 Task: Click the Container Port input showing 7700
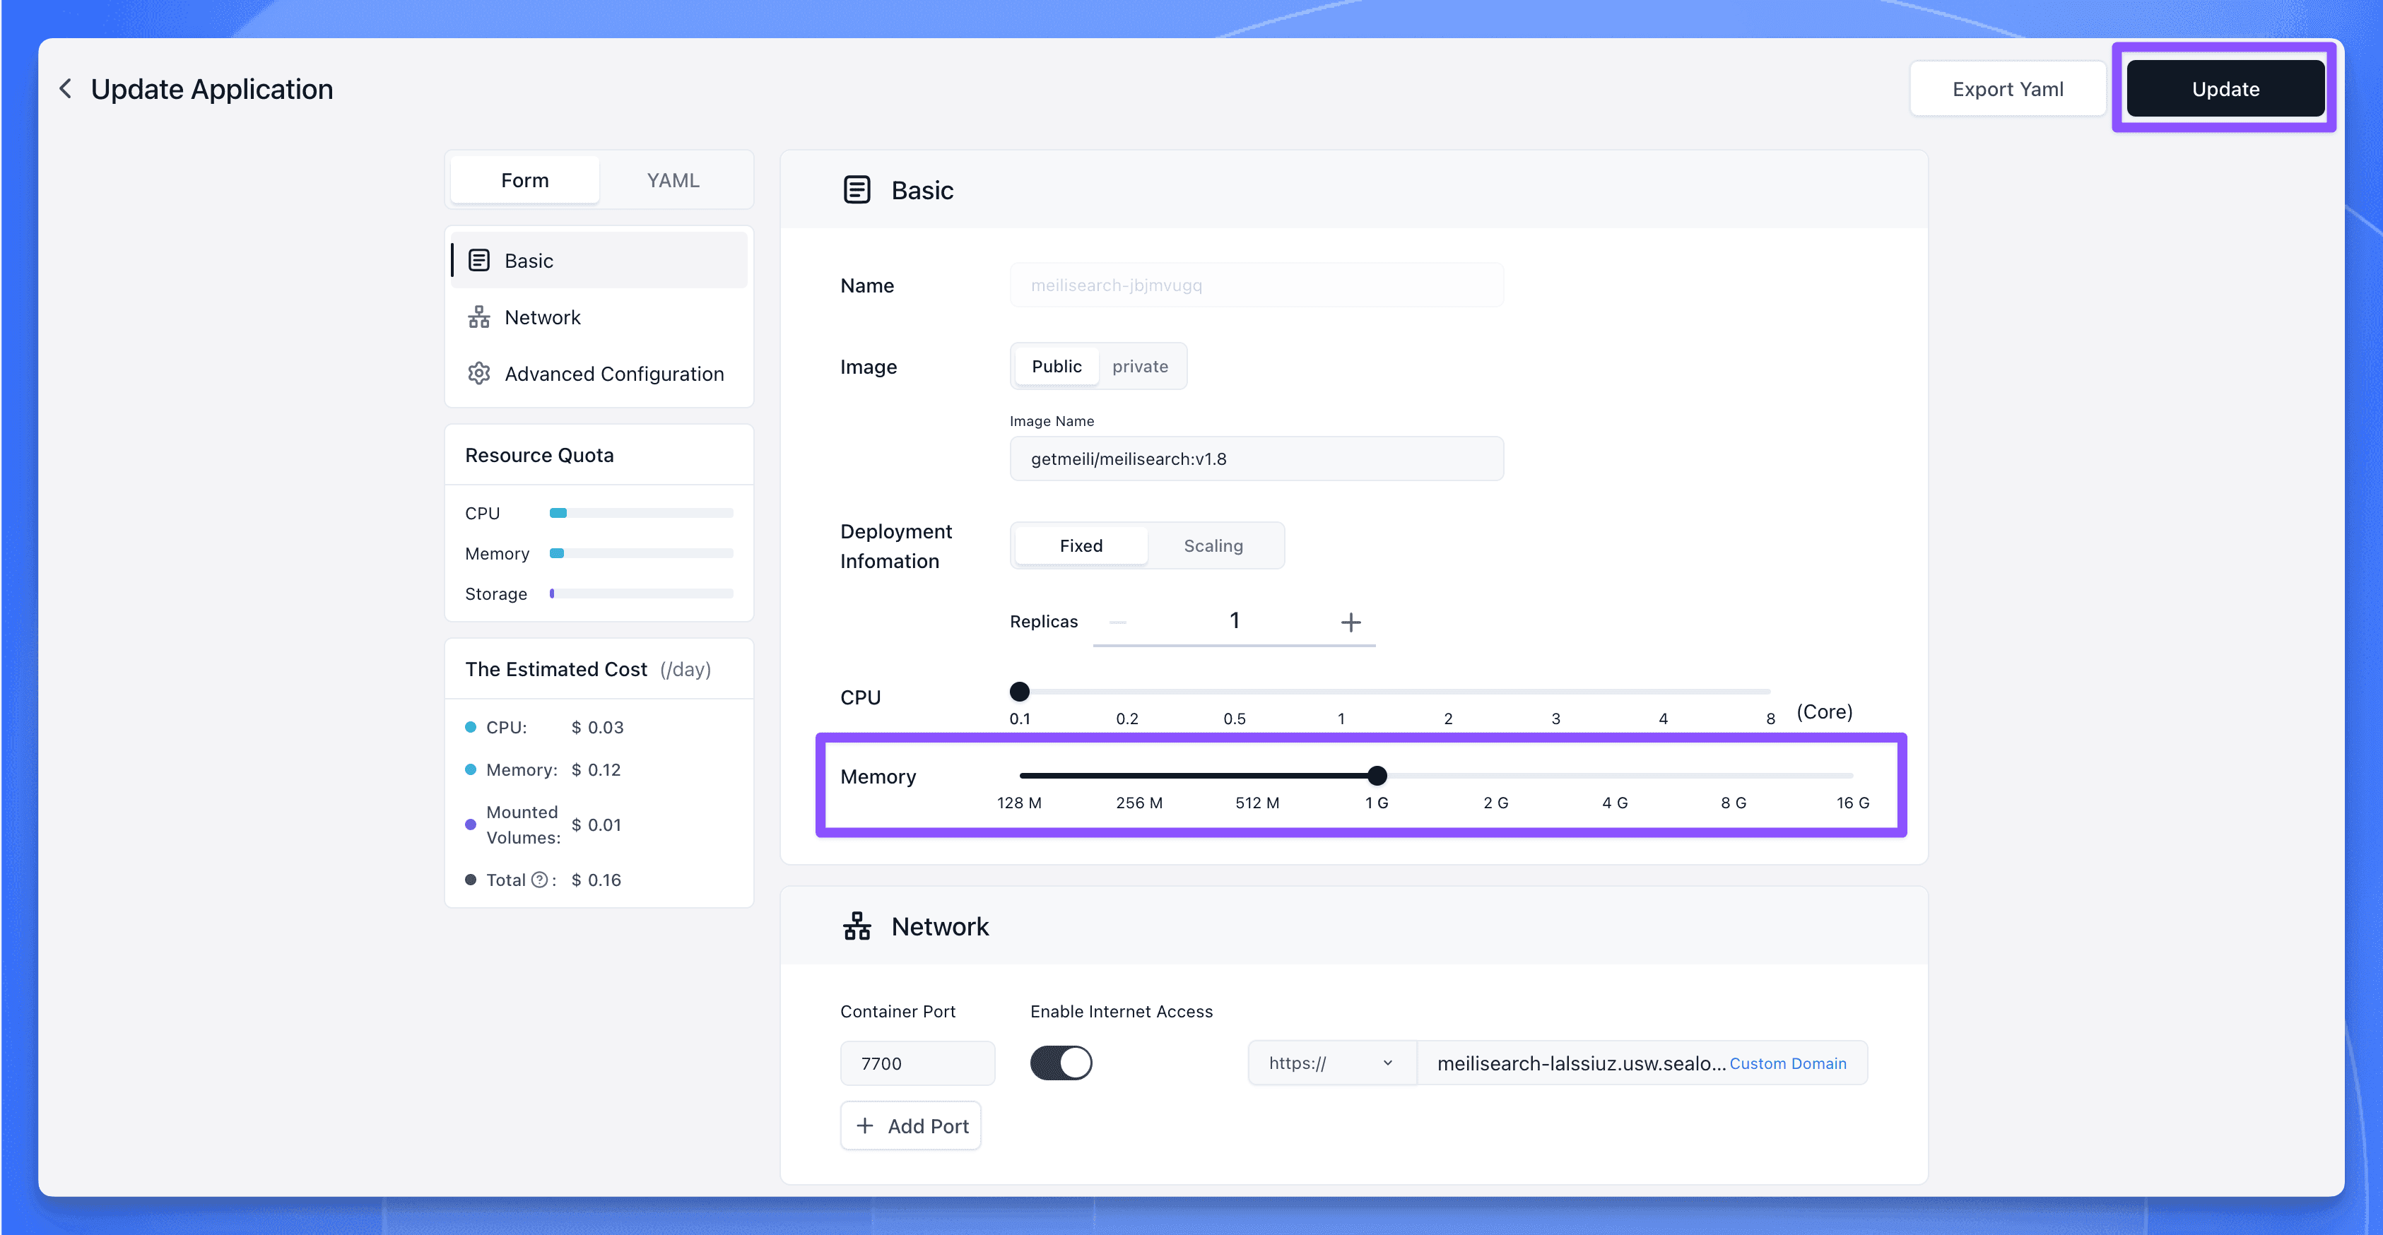(x=917, y=1062)
